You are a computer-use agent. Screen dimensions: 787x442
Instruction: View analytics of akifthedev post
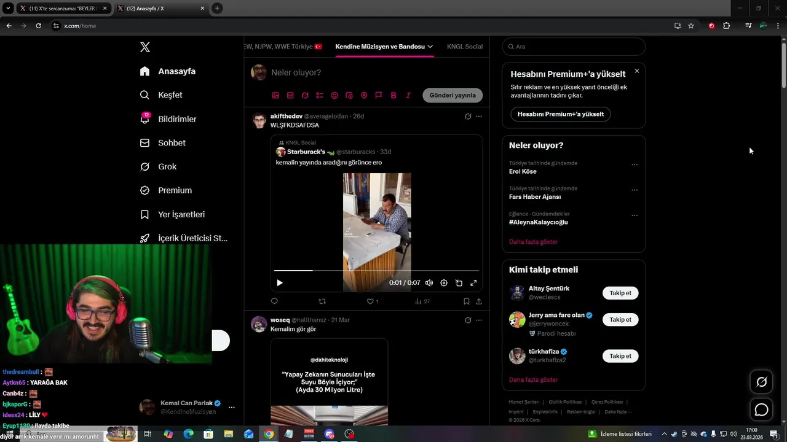(x=422, y=301)
